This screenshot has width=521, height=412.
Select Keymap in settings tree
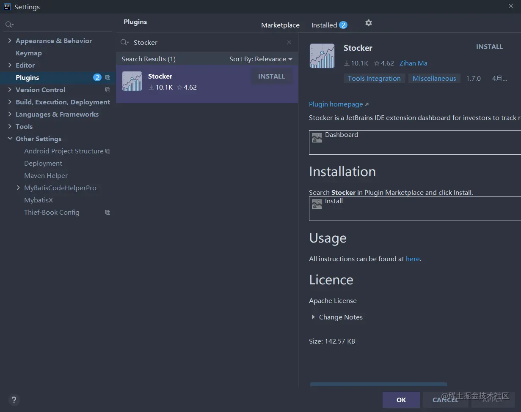coord(29,53)
